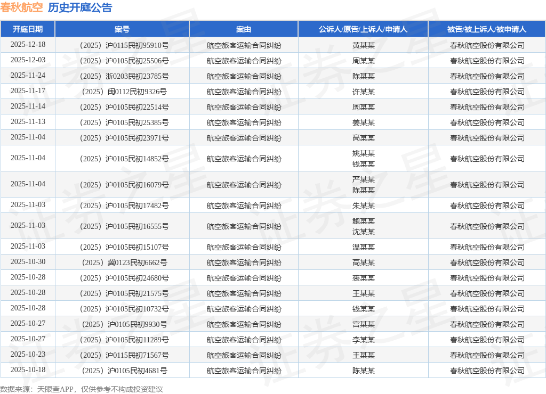Click case number 沪0105民初21575号

pyautogui.click(x=124, y=293)
